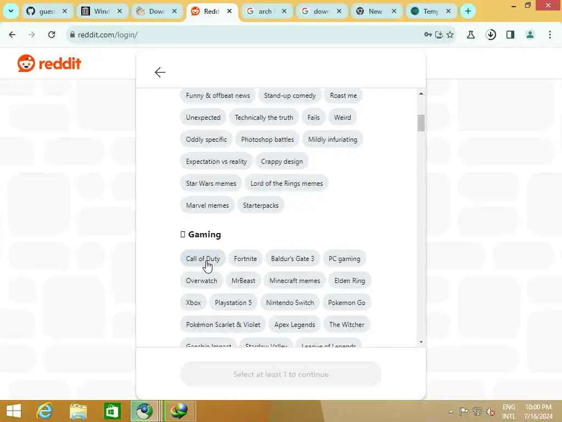Select Roast me topic
Viewport: 562px width, 422px height.
pos(344,96)
